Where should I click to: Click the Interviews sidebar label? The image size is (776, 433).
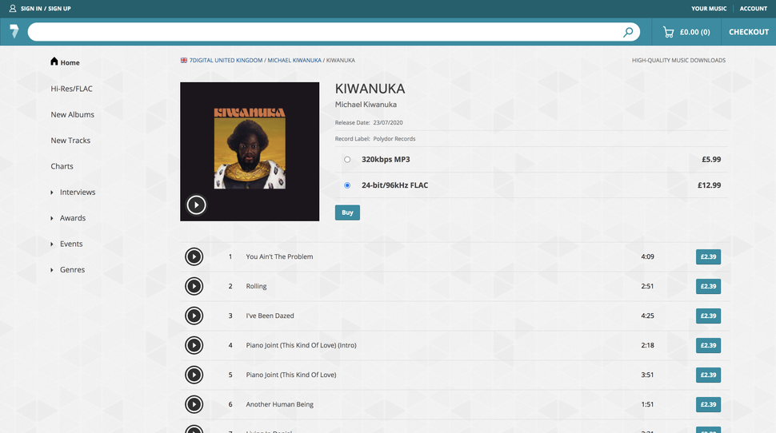pos(78,193)
